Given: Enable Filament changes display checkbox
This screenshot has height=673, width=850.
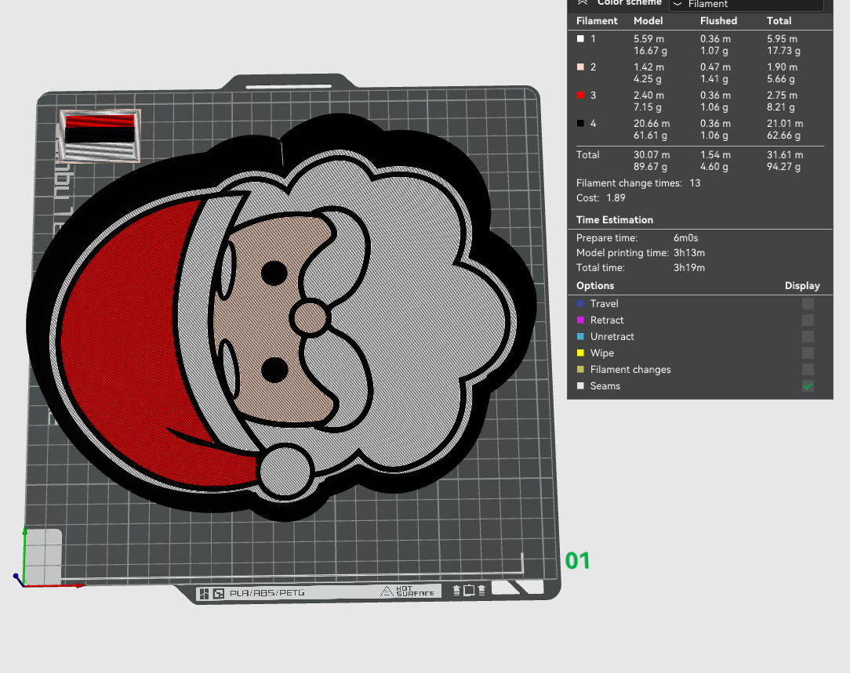Looking at the screenshot, I should [808, 370].
